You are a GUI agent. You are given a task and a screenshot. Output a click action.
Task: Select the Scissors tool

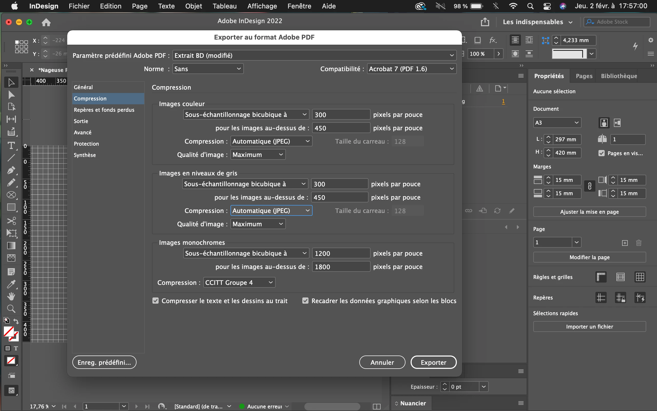pos(11,220)
